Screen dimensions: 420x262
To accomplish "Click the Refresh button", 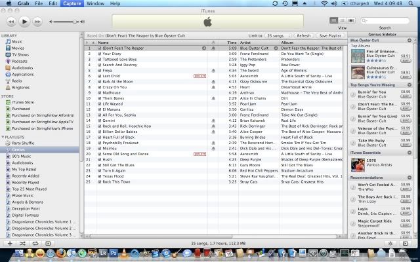I will (303, 35).
